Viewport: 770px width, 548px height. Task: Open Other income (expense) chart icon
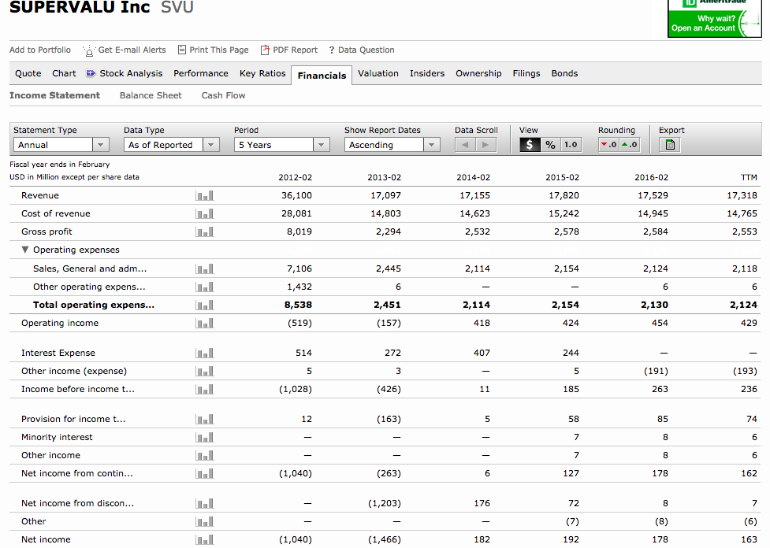(x=204, y=372)
